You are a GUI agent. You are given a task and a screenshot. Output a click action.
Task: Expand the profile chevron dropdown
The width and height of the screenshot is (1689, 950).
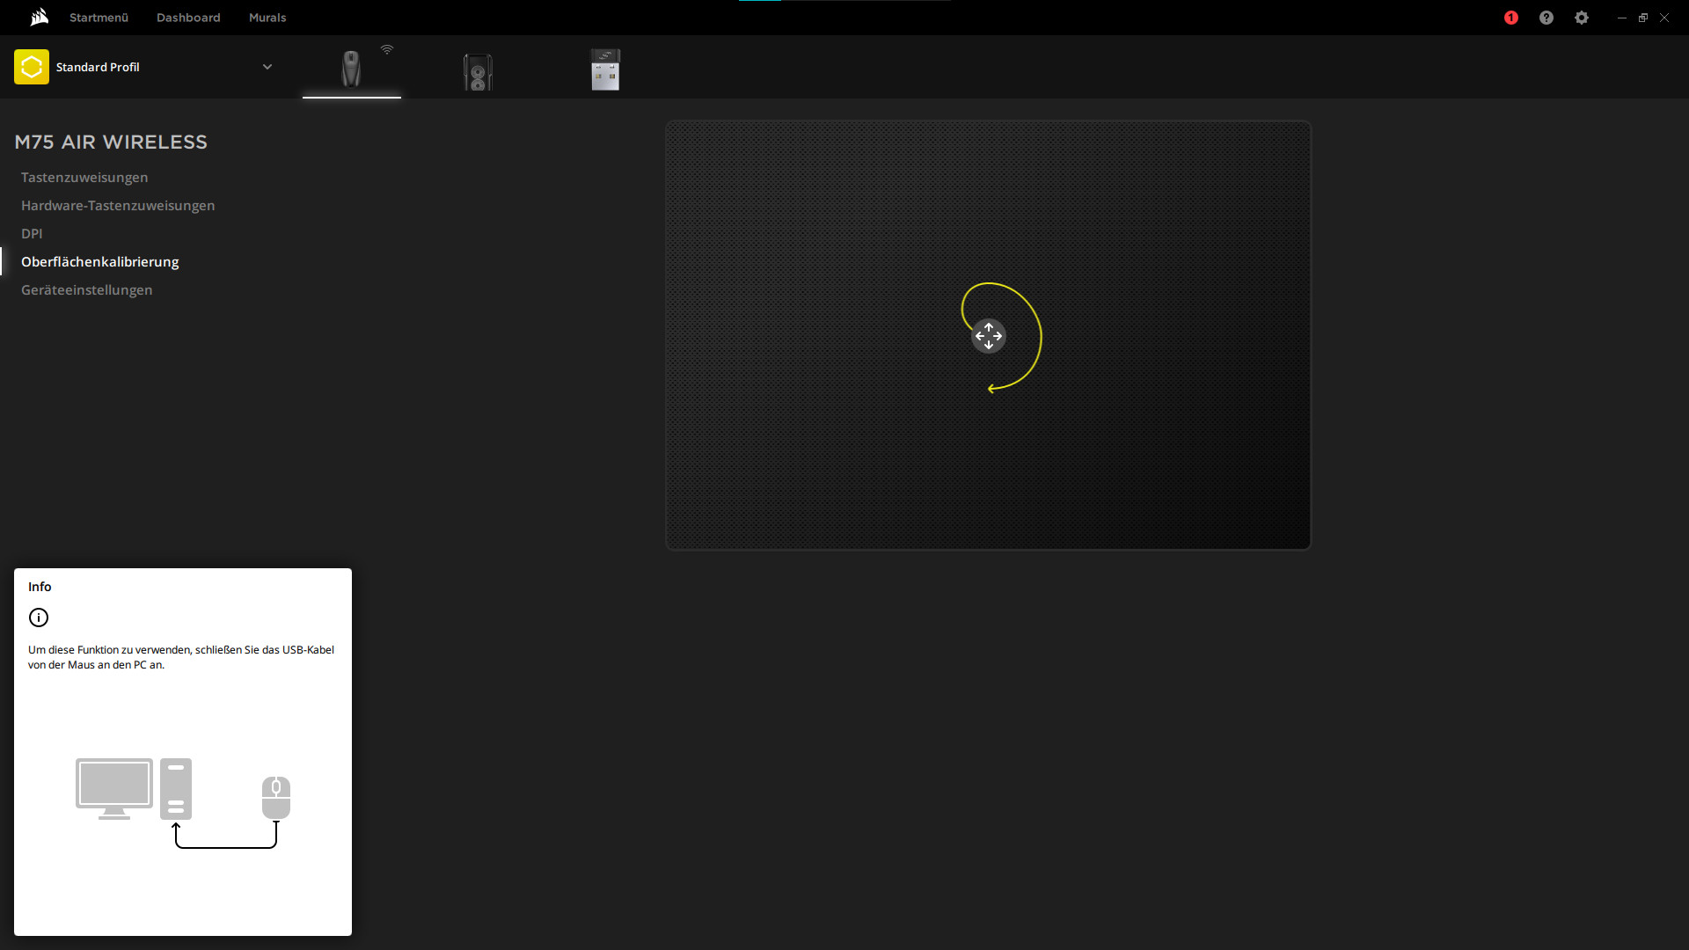coord(267,67)
